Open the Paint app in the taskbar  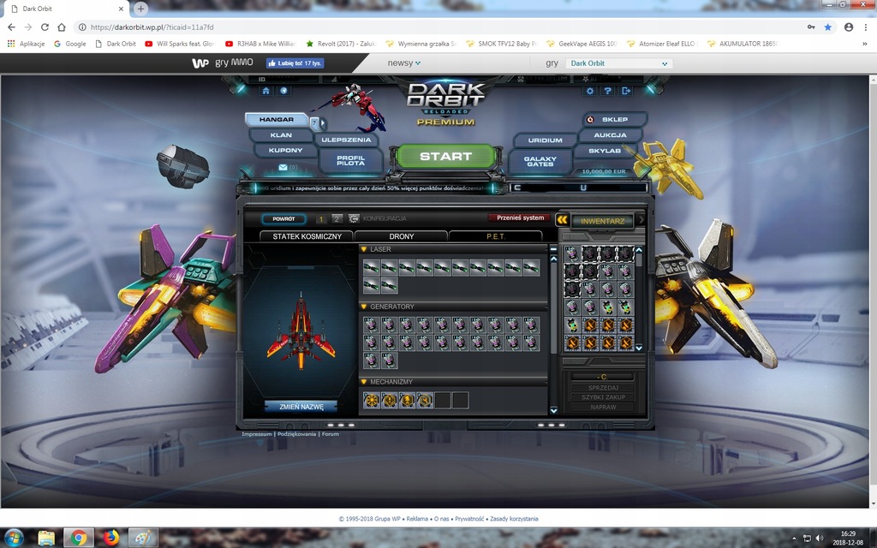pyautogui.click(x=143, y=538)
